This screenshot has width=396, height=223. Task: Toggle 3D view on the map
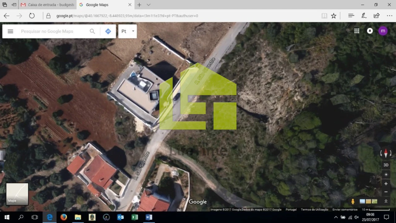point(386,165)
